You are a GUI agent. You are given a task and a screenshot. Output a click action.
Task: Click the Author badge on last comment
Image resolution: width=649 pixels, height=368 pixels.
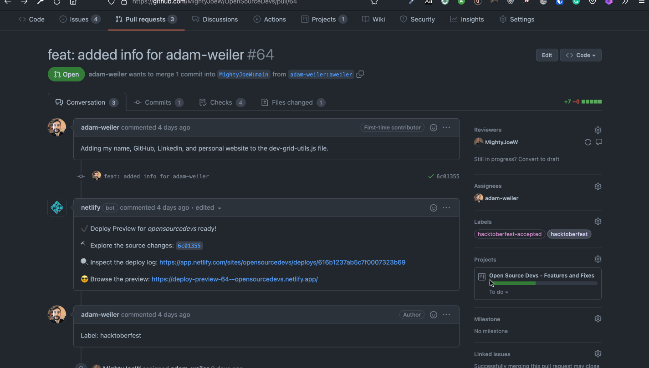tap(412, 314)
